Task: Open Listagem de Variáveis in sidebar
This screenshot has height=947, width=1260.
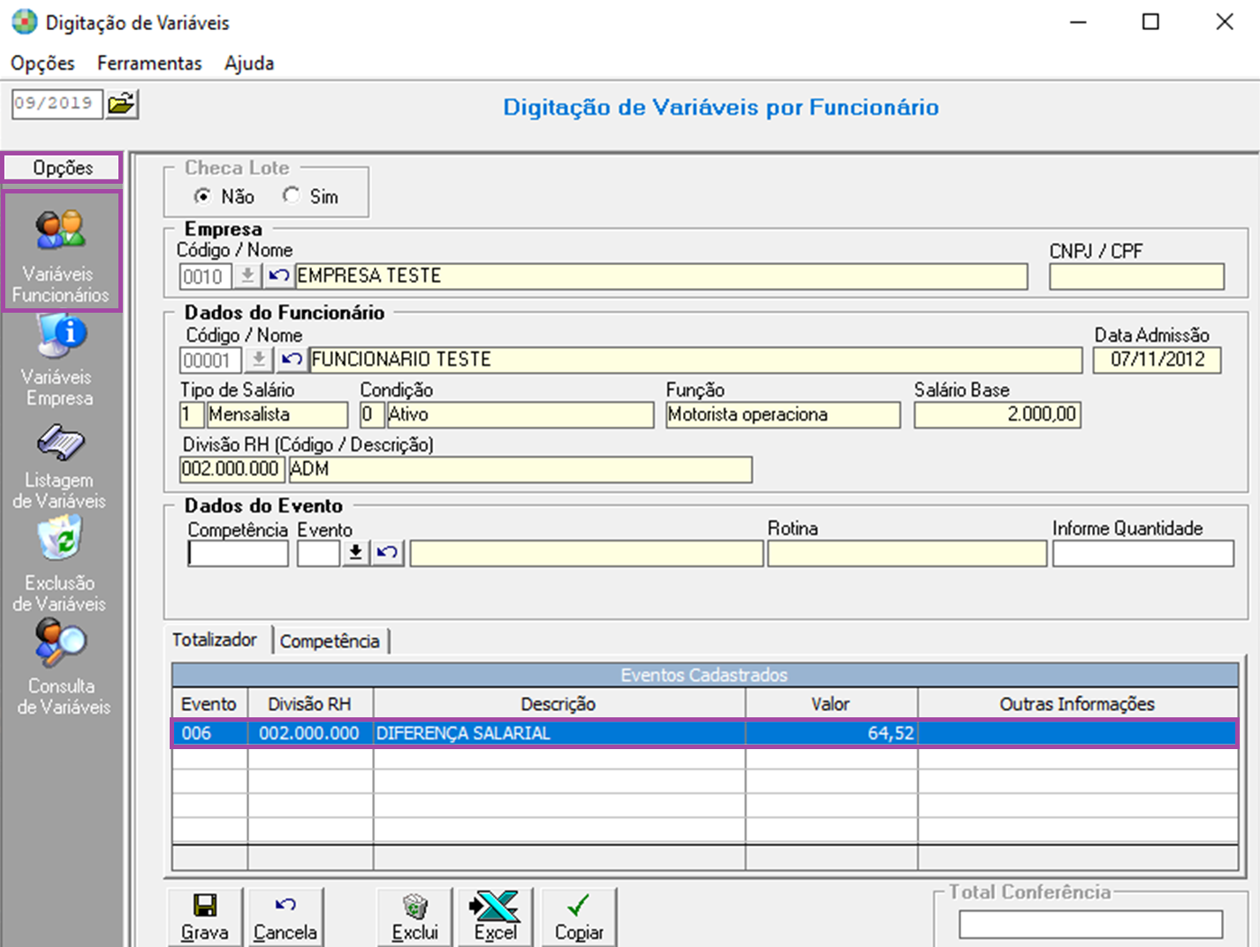Action: (60, 466)
